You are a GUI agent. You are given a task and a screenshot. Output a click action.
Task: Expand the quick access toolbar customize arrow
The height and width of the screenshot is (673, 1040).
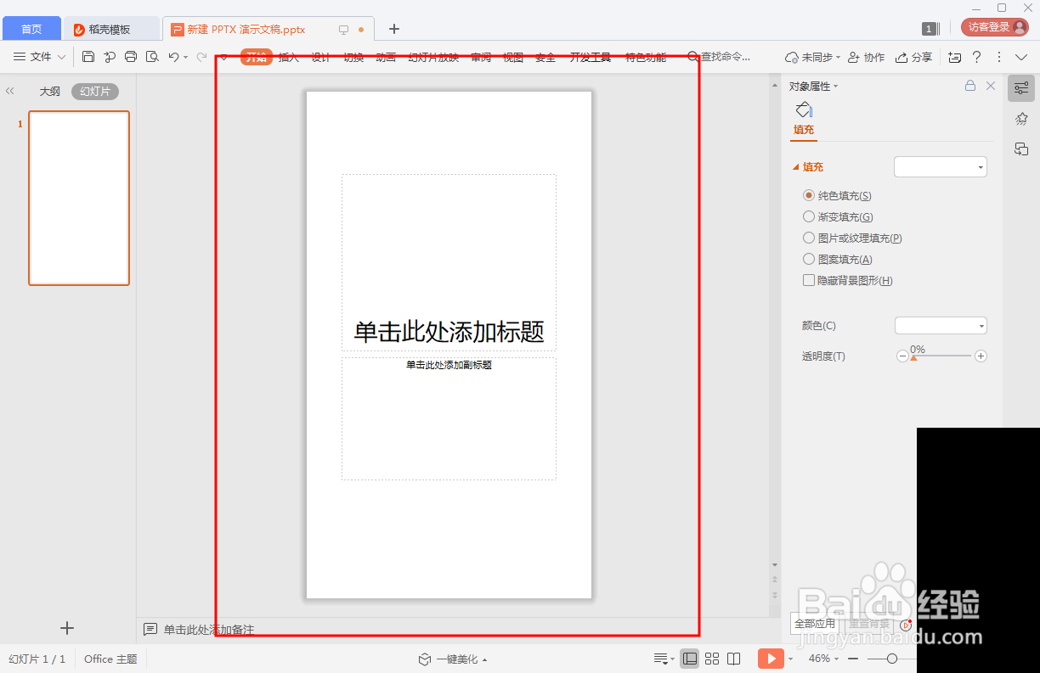click(223, 57)
